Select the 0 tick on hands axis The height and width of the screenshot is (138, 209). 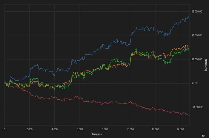coord(4,129)
